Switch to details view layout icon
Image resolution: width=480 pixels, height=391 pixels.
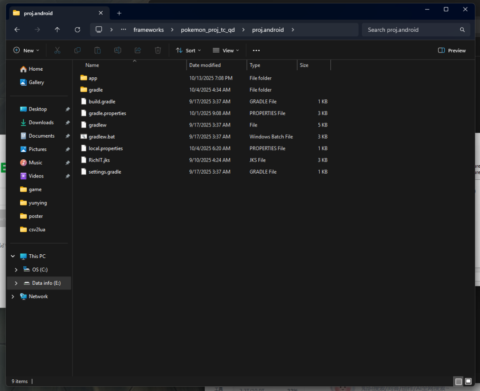coord(459,381)
